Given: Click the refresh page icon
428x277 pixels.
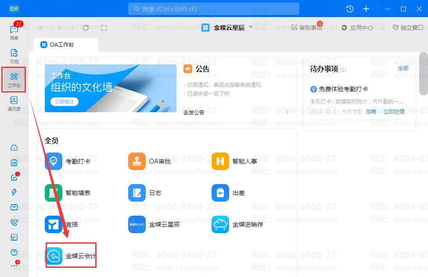Looking at the screenshot, I should pos(86,28).
